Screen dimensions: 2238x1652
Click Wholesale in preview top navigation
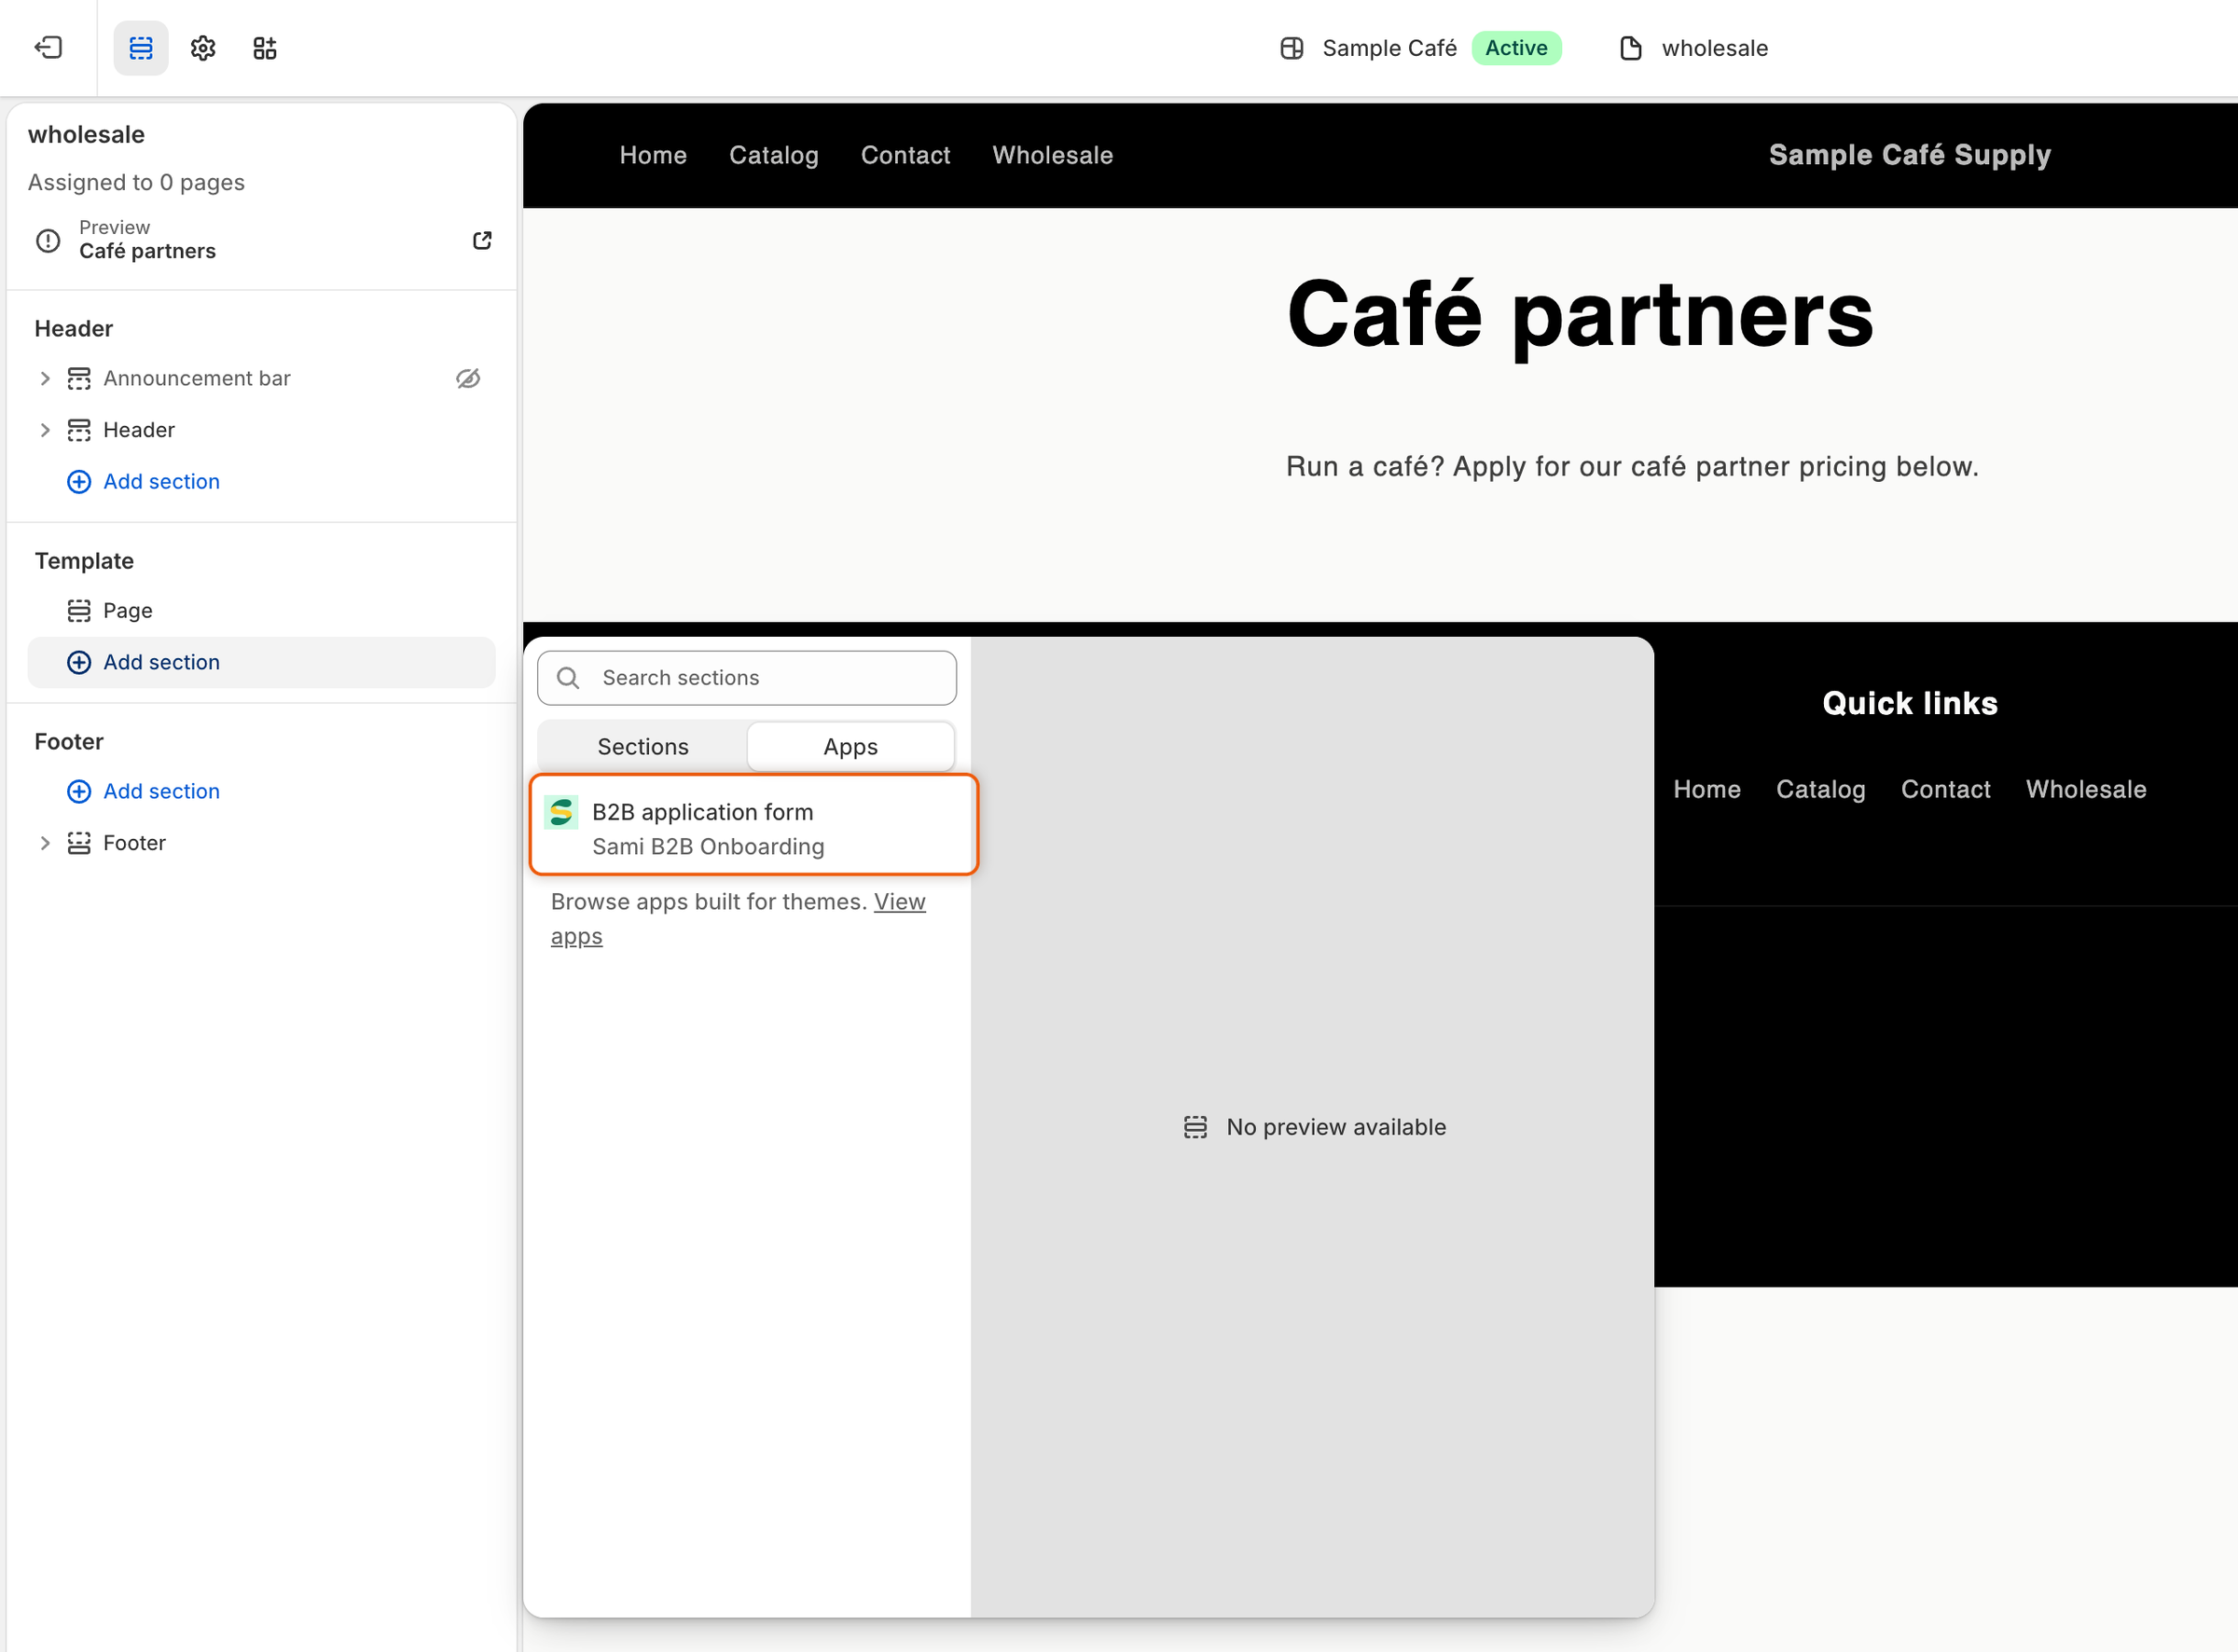[x=1053, y=155]
